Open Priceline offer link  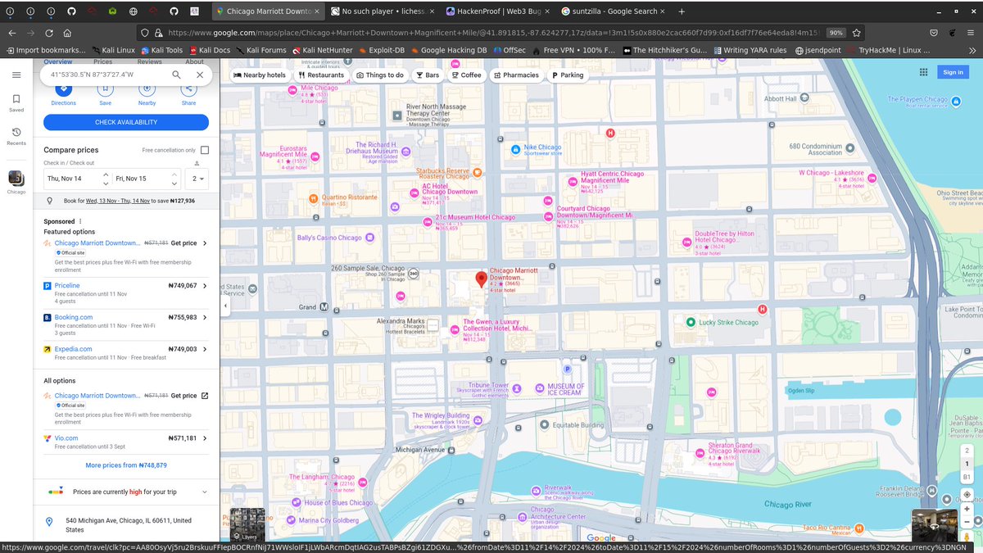click(x=67, y=286)
